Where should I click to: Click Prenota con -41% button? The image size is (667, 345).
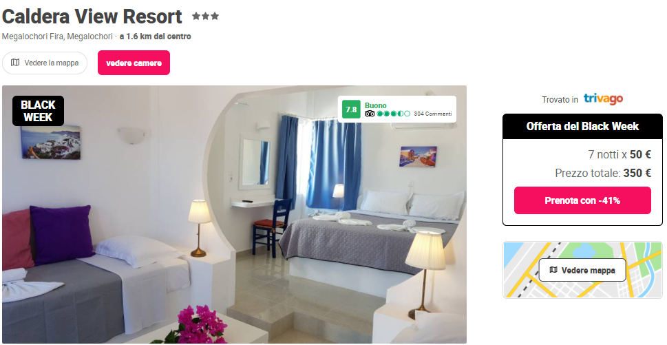pos(582,200)
